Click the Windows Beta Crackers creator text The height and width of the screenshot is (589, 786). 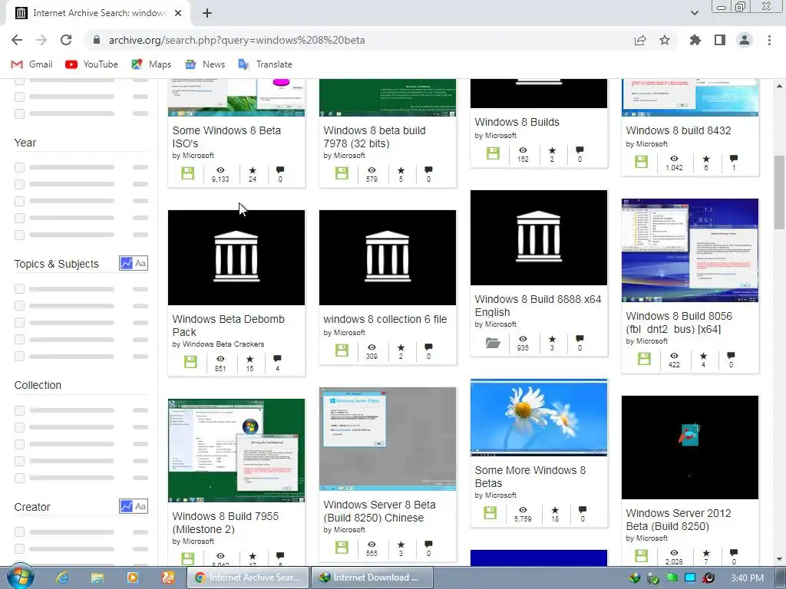[223, 344]
